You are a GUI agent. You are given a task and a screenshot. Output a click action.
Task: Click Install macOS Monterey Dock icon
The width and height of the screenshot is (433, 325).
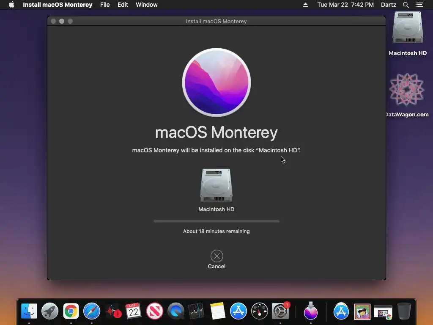pos(311,311)
